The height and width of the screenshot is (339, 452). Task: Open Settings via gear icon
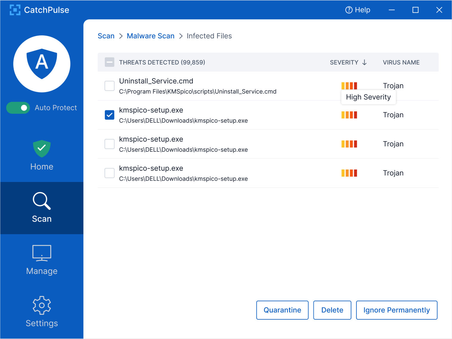(x=42, y=305)
